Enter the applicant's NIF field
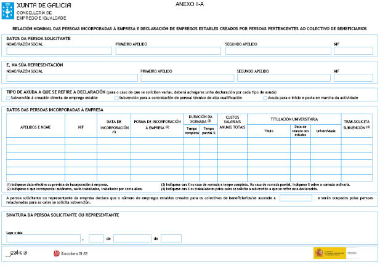 click(x=354, y=51)
